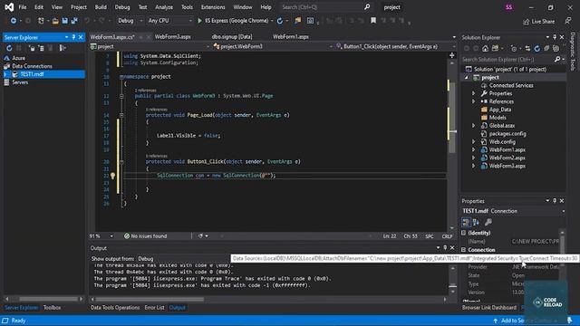
Task: Open the Data Tools Operations tab
Action: pos(115,308)
